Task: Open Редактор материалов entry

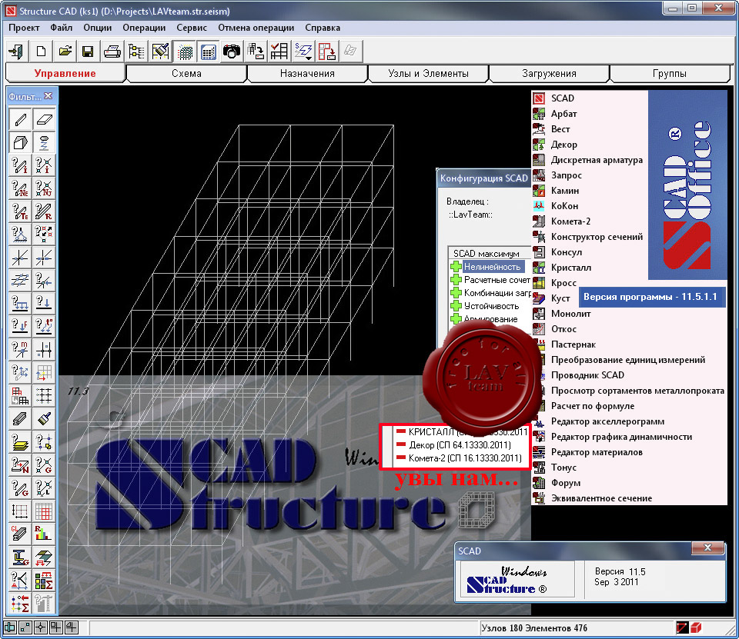Action: (x=597, y=452)
